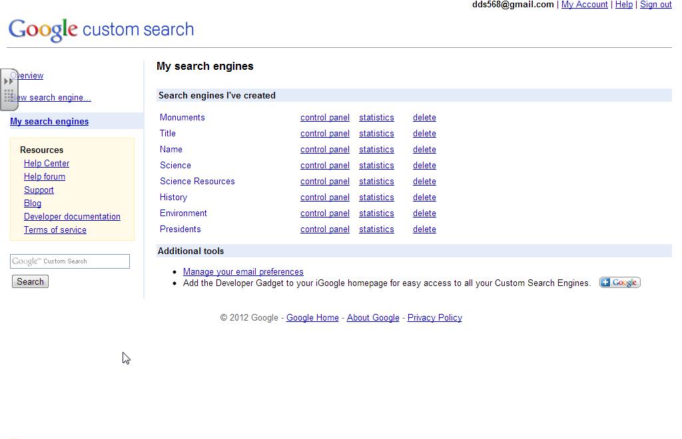
Task: Manage your email preferences
Action: pos(243,271)
